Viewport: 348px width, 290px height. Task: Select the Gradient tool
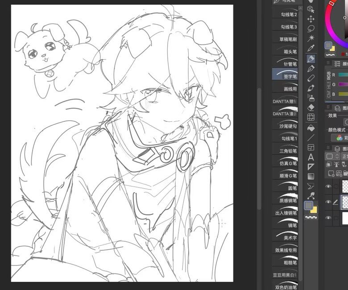tap(311, 176)
